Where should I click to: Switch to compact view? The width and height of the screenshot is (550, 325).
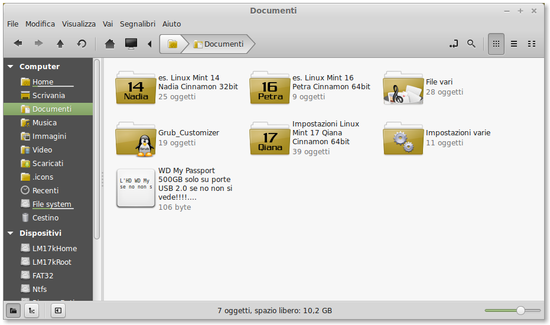[x=532, y=44]
